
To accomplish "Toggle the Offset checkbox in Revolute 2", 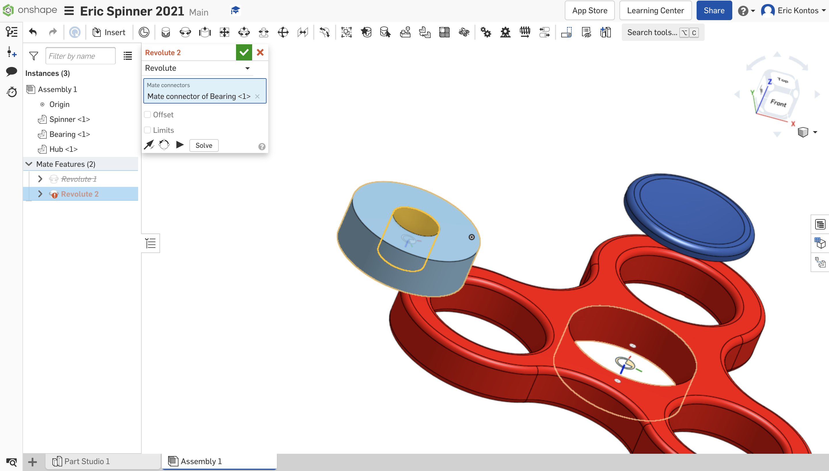I will pyautogui.click(x=147, y=114).
